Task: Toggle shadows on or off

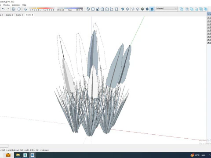Action: click(x=25, y=9)
